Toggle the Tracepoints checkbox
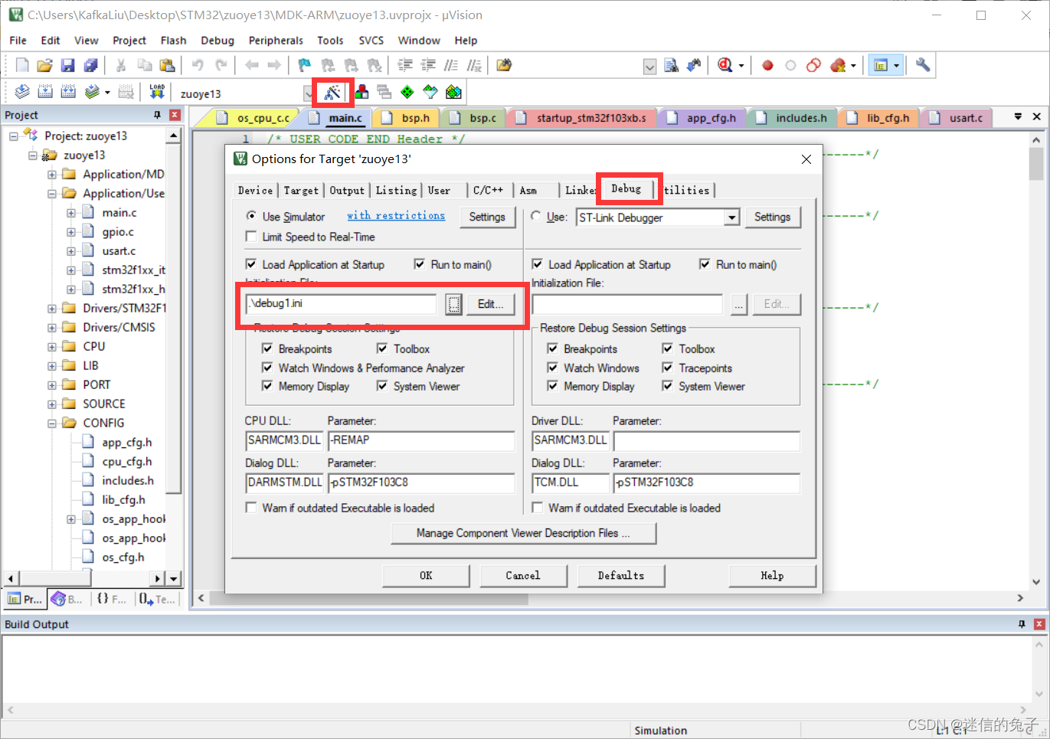 pos(668,368)
